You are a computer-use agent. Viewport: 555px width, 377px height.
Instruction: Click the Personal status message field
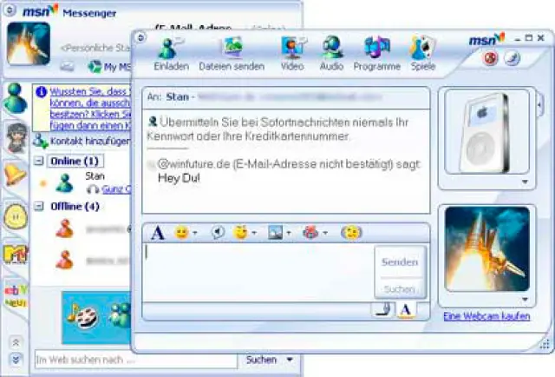95,48
